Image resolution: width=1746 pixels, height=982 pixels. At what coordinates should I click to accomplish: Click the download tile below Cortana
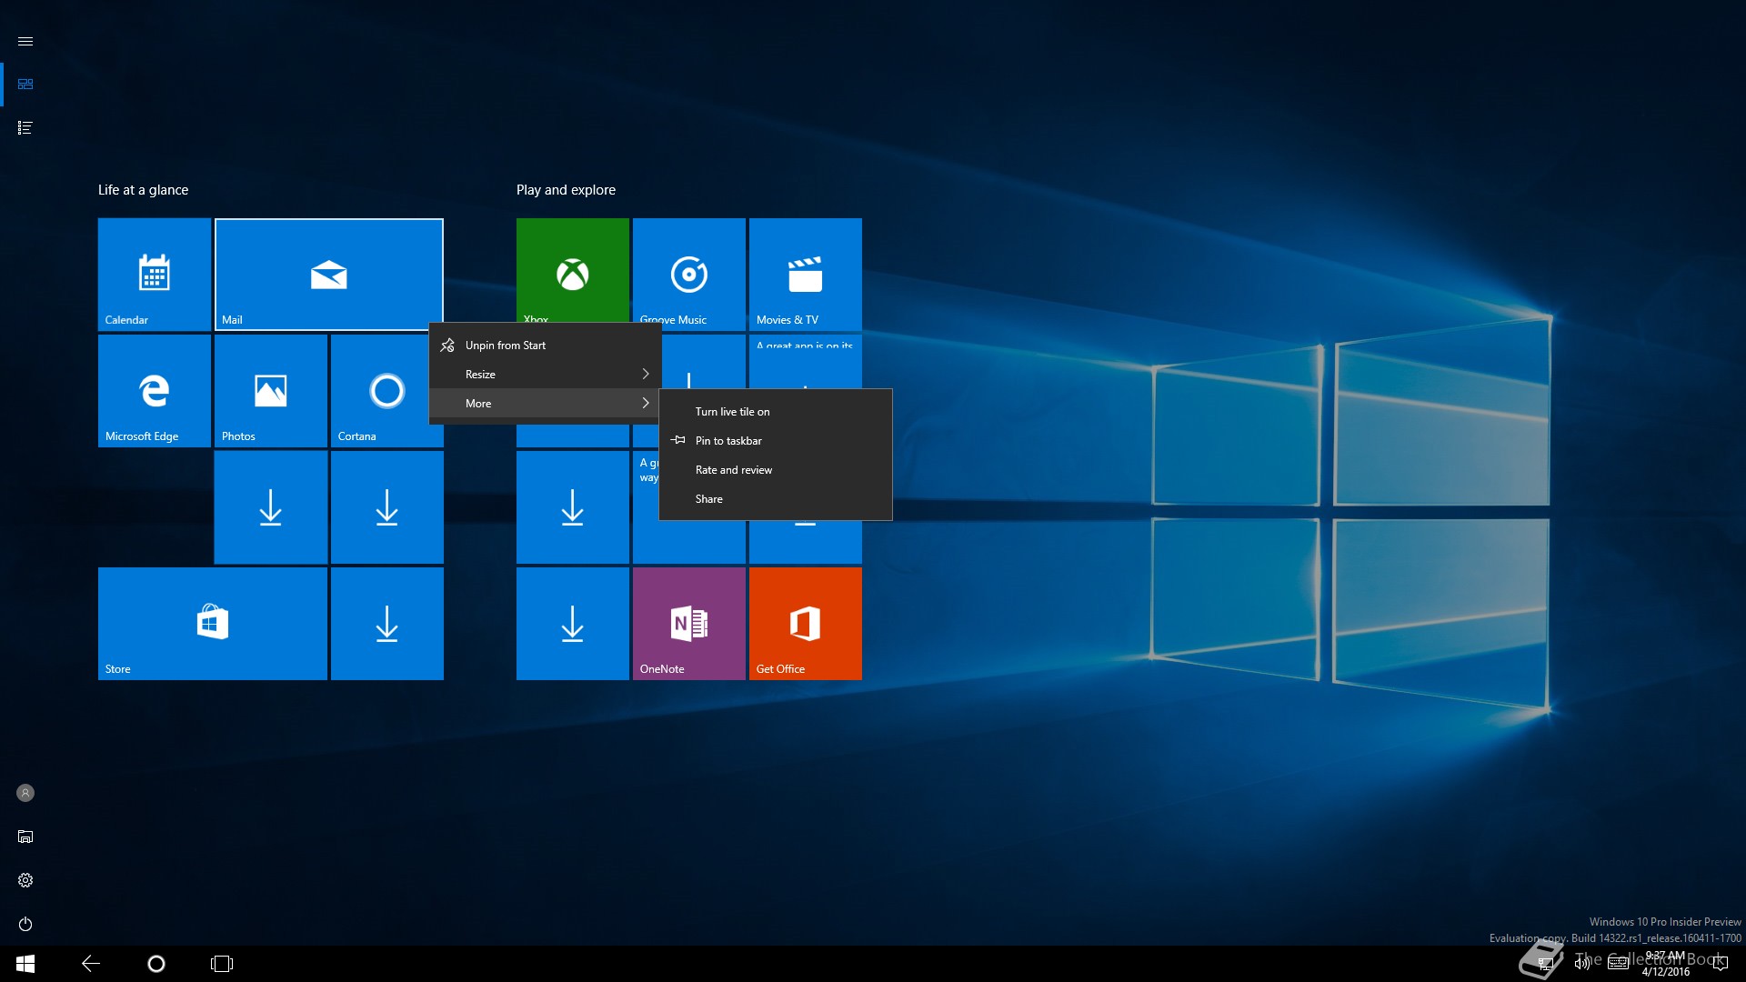[387, 507]
